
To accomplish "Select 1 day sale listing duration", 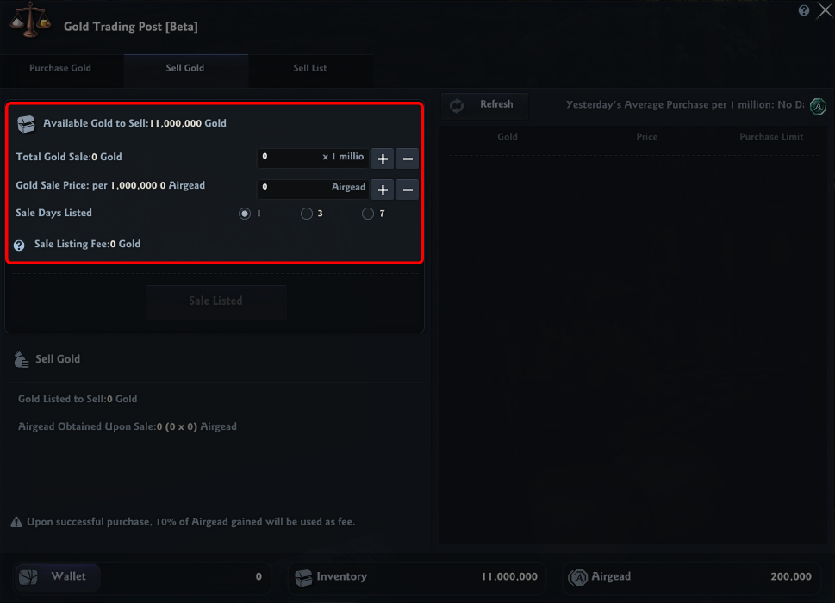I will pyautogui.click(x=245, y=214).
